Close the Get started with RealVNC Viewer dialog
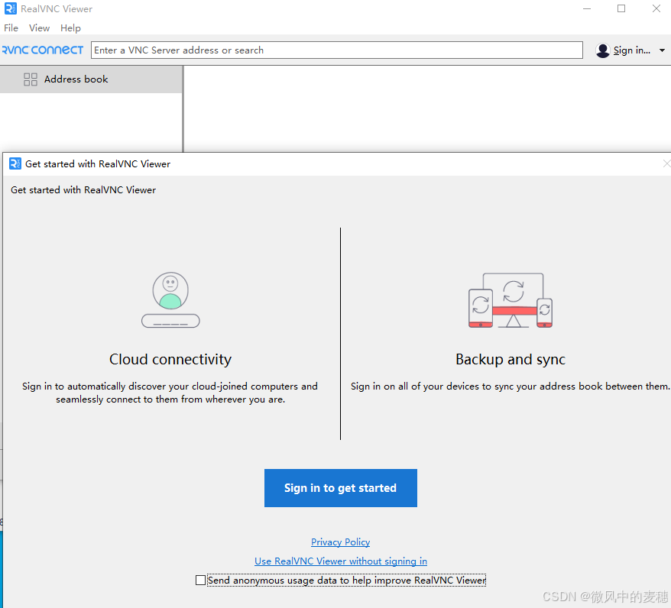Viewport: 671px width, 608px height. coord(666,163)
